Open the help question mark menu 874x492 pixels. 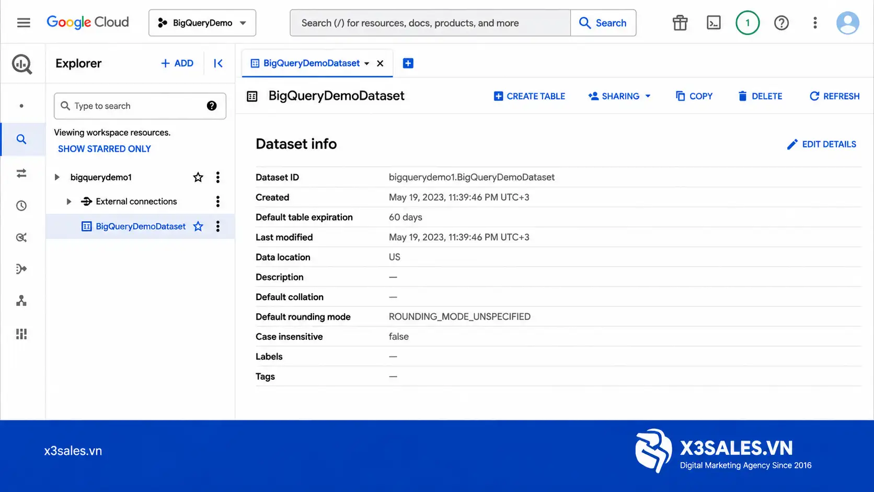coord(781,22)
